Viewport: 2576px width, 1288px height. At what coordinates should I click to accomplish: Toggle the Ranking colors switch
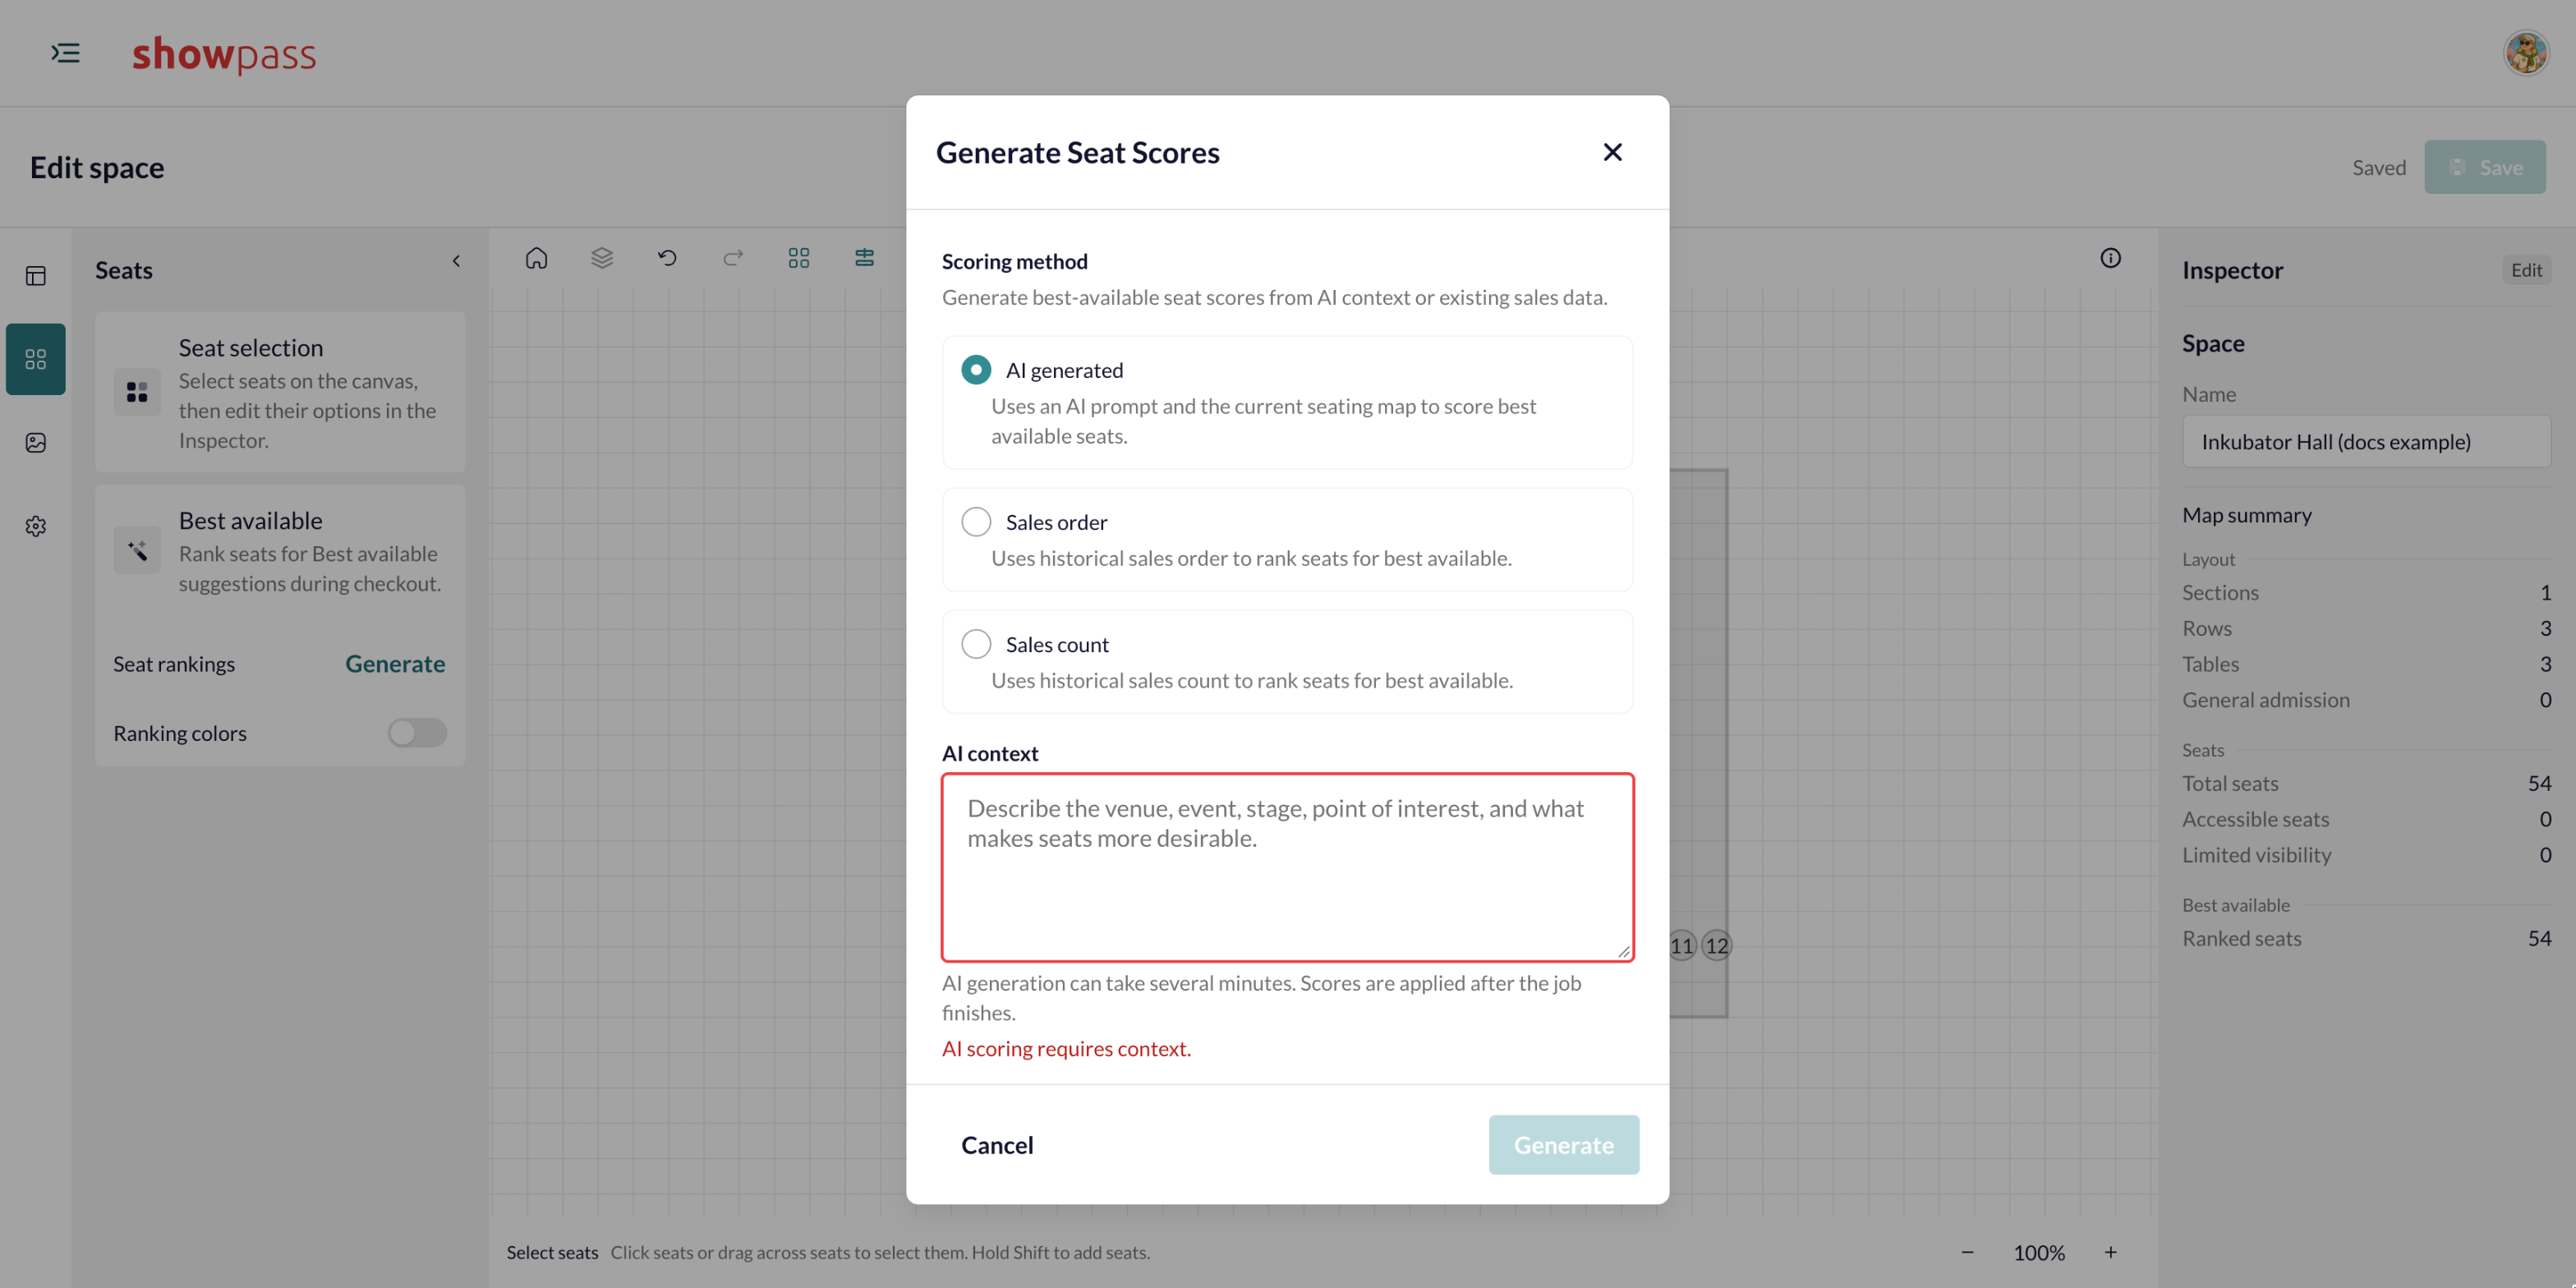417,733
